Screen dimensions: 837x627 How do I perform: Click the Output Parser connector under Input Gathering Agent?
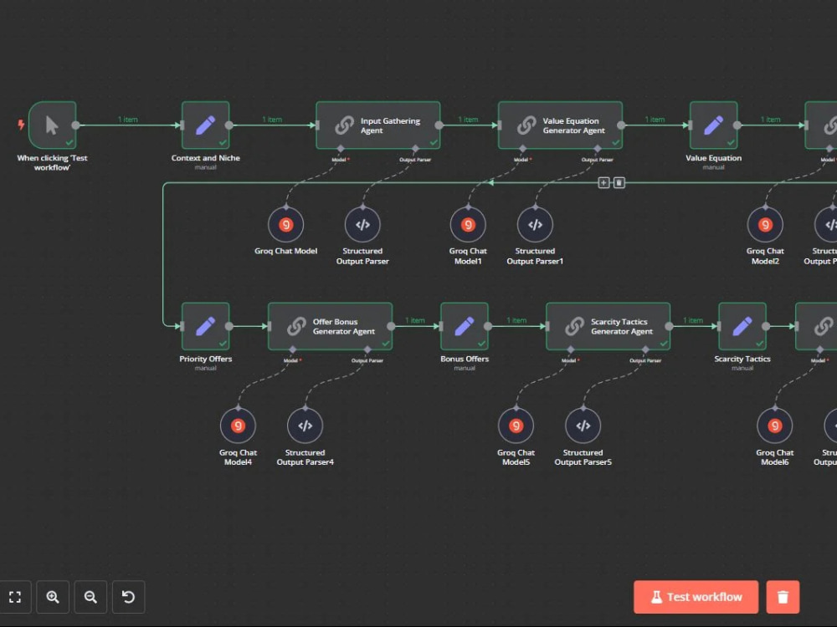[x=415, y=149]
